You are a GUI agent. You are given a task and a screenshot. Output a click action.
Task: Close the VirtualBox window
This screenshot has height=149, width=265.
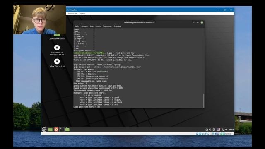[x=231, y=10]
